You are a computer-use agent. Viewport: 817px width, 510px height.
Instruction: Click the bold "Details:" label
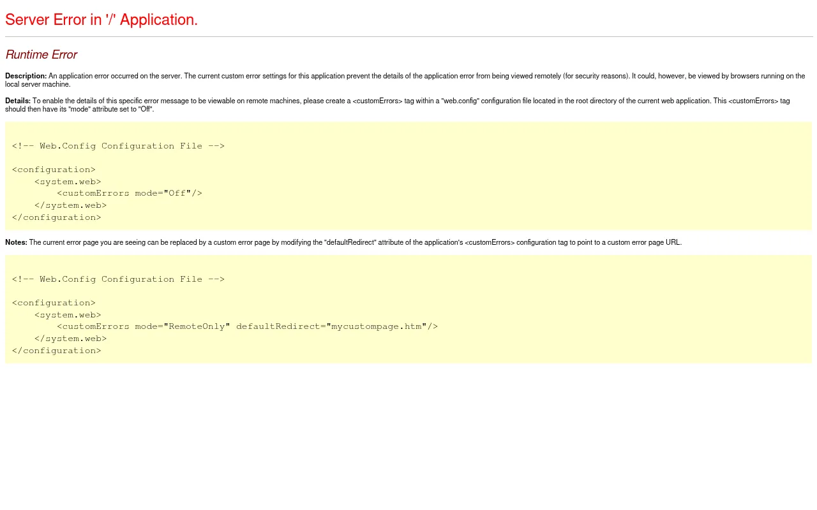click(x=18, y=101)
